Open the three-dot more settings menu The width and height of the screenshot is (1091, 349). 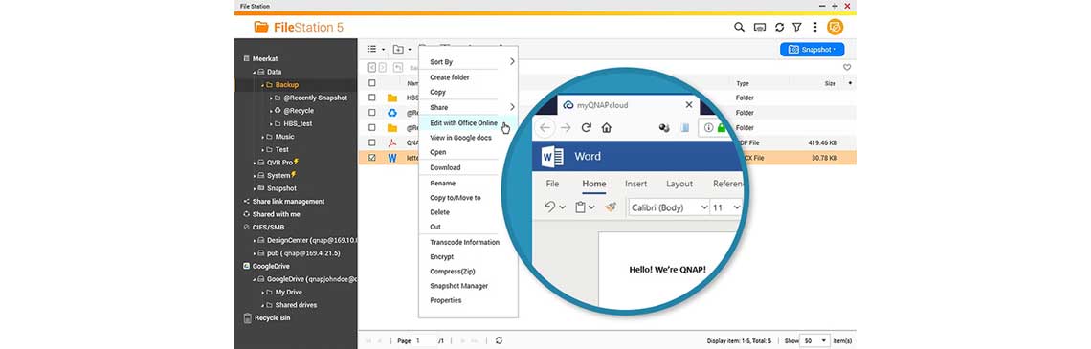pyautogui.click(x=815, y=27)
